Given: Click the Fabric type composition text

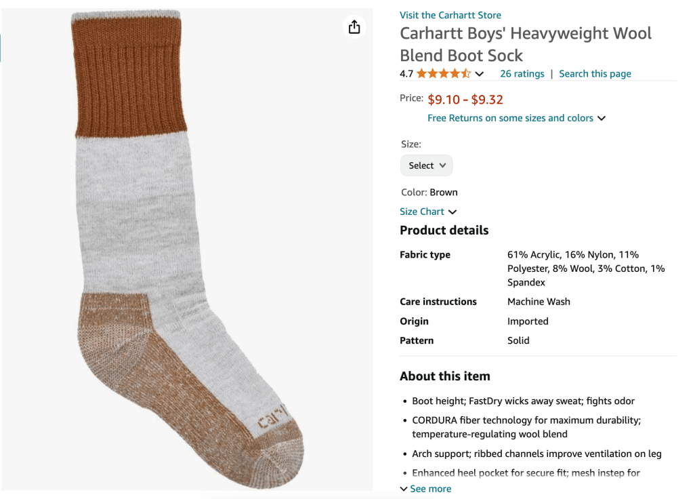Looking at the screenshot, I should tap(586, 268).
